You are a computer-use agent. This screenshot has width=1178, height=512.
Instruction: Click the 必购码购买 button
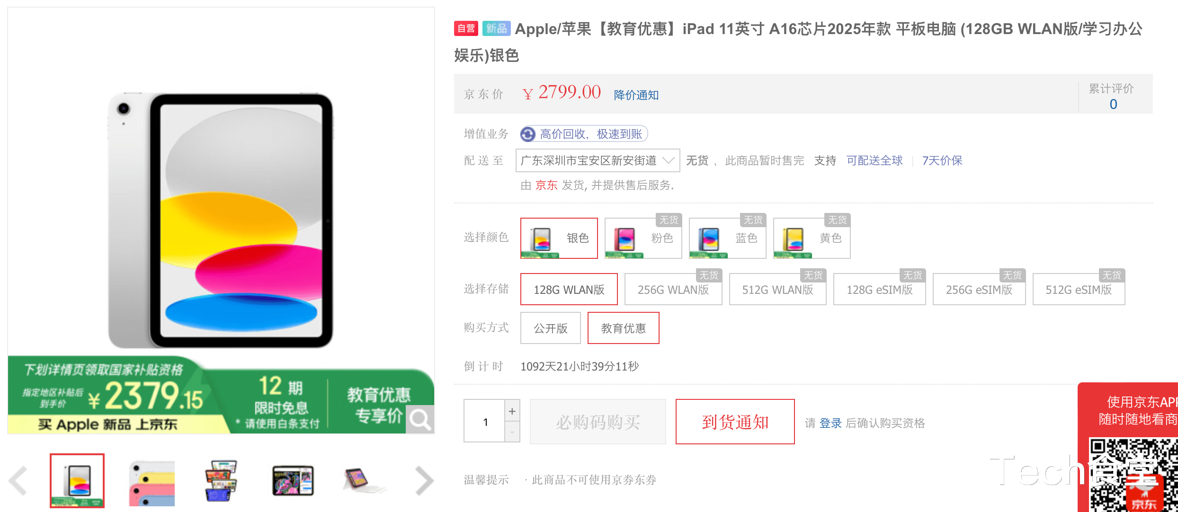598,422
